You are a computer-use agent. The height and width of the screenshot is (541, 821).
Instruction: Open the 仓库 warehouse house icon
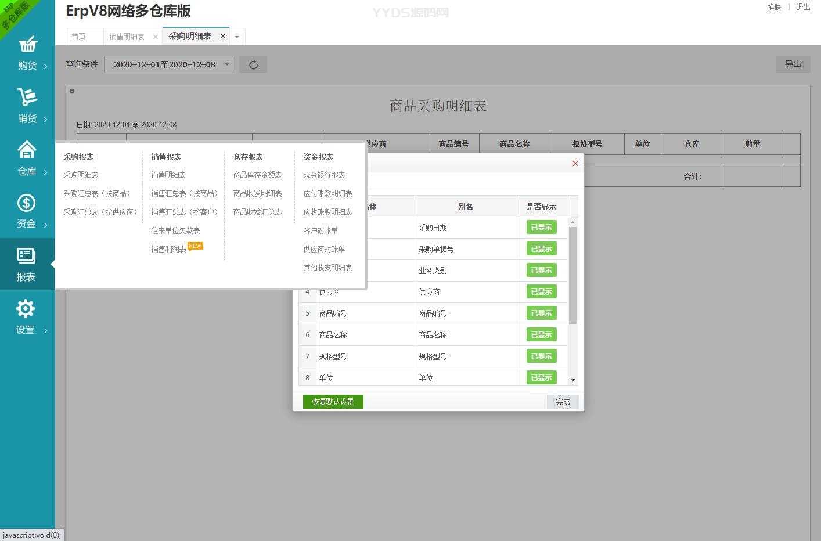pyautogui.click(x=27, y=150)
